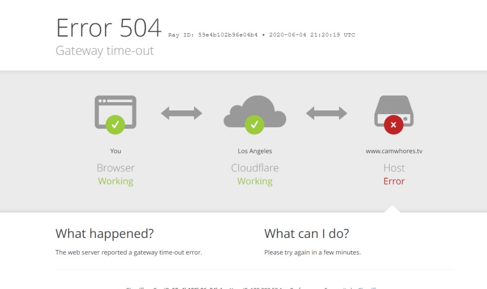The width and height of the screenshot is (487, 289).
Task: Click the red Error status text
Action: (x=394, y=181)
